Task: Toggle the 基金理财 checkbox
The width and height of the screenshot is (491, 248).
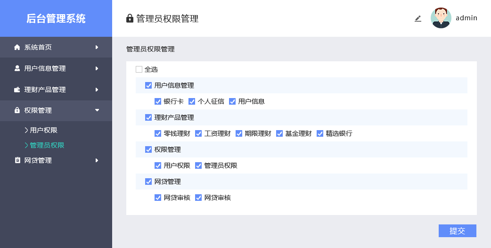Action: (x=279, y=133)
